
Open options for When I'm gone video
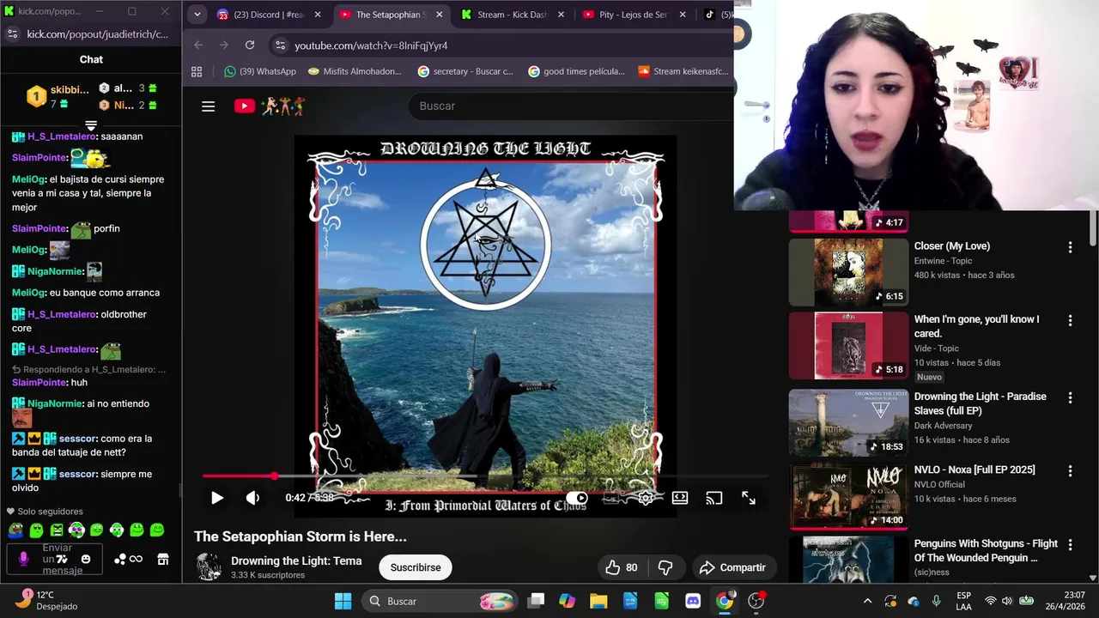(x=1070, y=320)
